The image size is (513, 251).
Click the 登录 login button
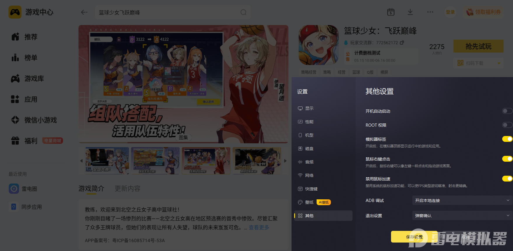coord(450,12)
